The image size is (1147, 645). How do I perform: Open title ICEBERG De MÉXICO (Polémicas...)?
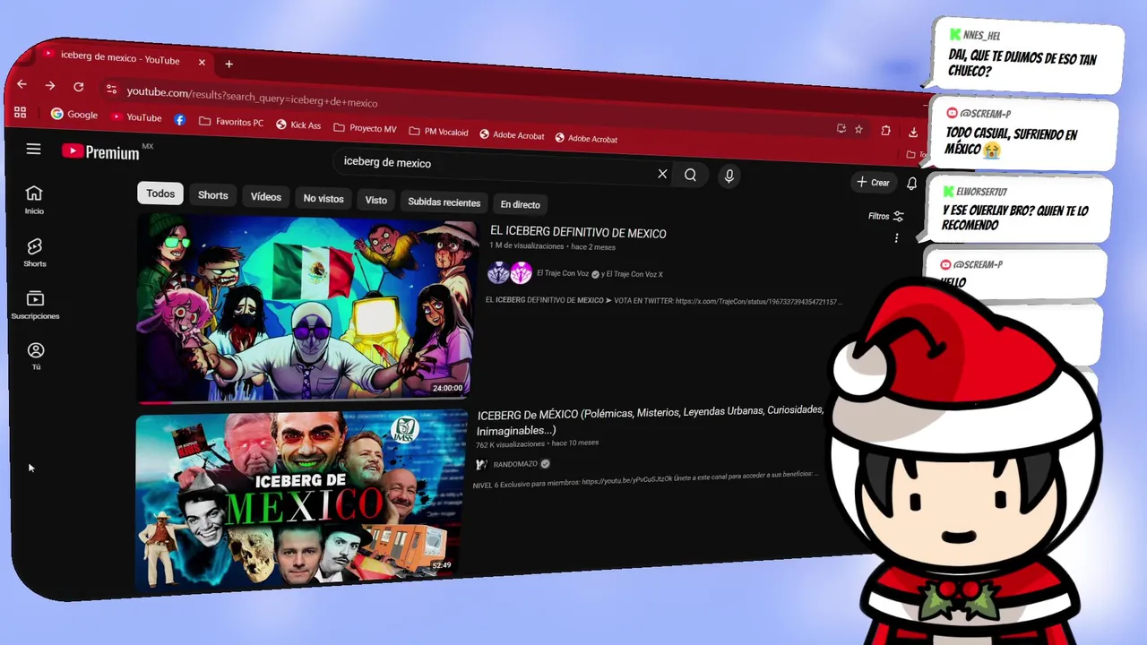click(x=650, y=420)
